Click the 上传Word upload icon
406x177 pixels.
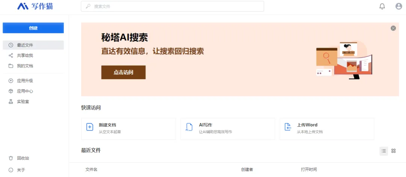(x=288, y=127)
